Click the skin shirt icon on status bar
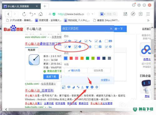Viewport: 156px width, 115px height. pos(87,87)
